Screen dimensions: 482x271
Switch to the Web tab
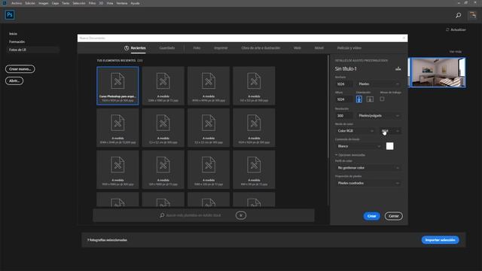tap(297, 48)
